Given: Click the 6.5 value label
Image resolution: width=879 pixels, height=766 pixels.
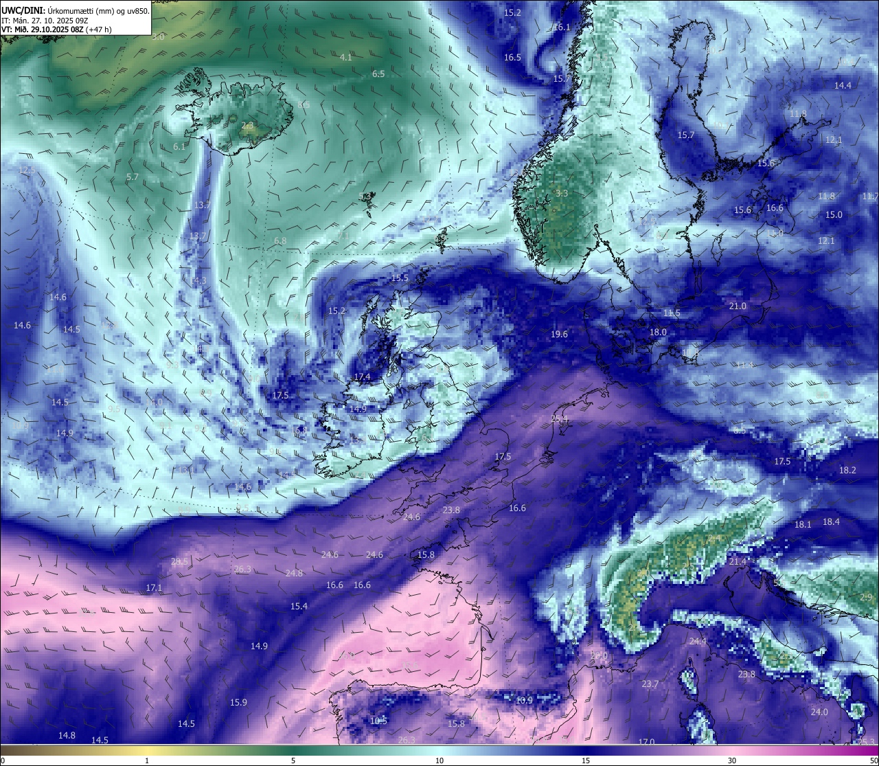Looking at the screenshot, I should [x=378, y=74].
